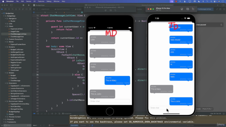The width and height of the screenshot is (226, 127).
Task: Click the 'Enter chat' field on iPhone 15 Pro Max
Action: (x=171, y=108)
